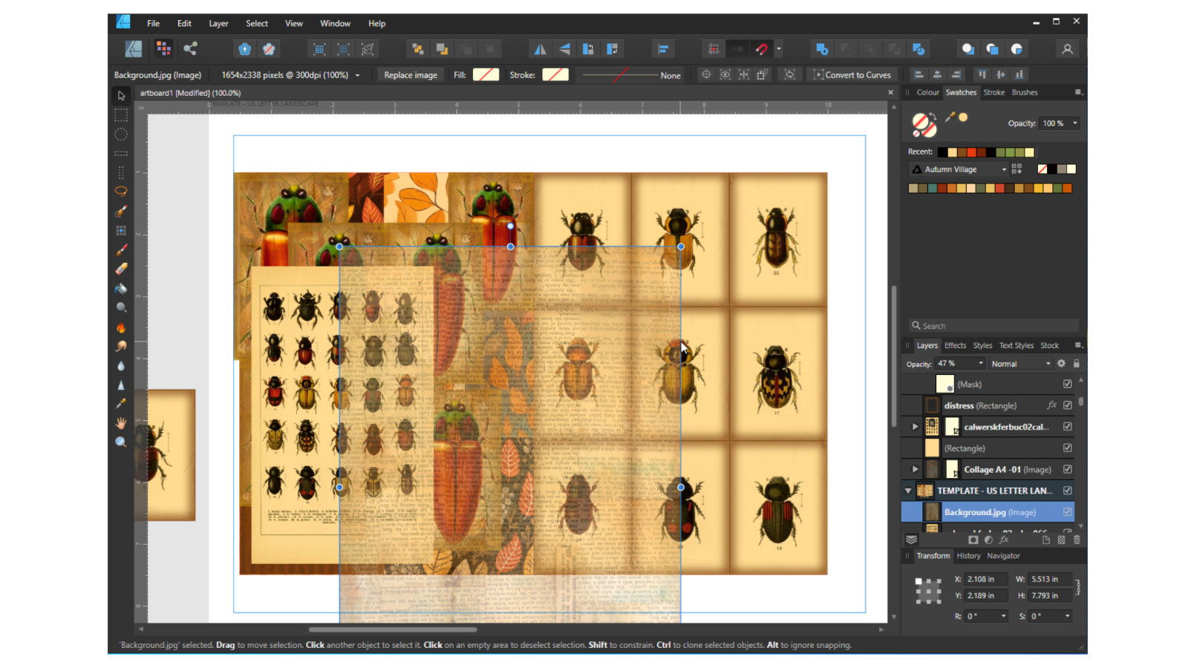This screenshot has height=668, width=1188.
Task: Click the Flip Horizontal toolbar icon
Action: pos(540,49)
